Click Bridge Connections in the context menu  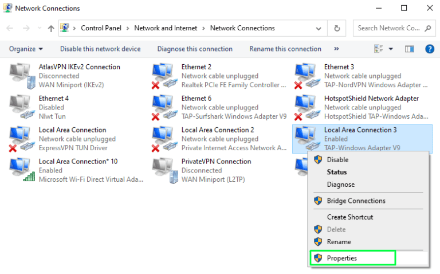(356, 201)
